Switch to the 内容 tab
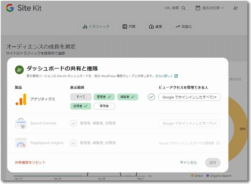This screenshot has width=251, height=184. (129, 27)
